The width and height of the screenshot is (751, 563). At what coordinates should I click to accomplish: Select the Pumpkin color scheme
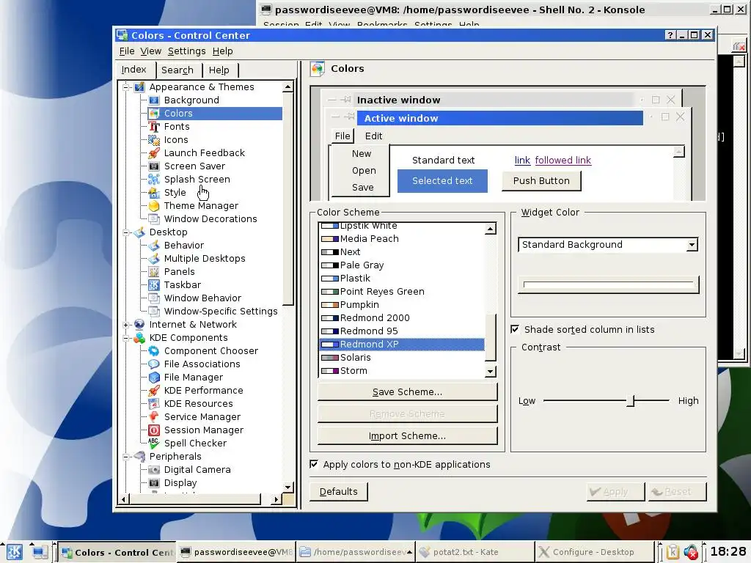click(x=402, y=304)
